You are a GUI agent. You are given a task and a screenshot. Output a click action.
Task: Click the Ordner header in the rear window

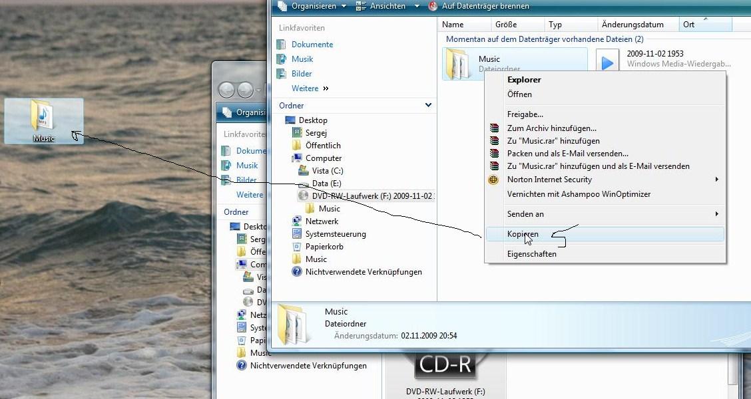[x=236, y=212]
